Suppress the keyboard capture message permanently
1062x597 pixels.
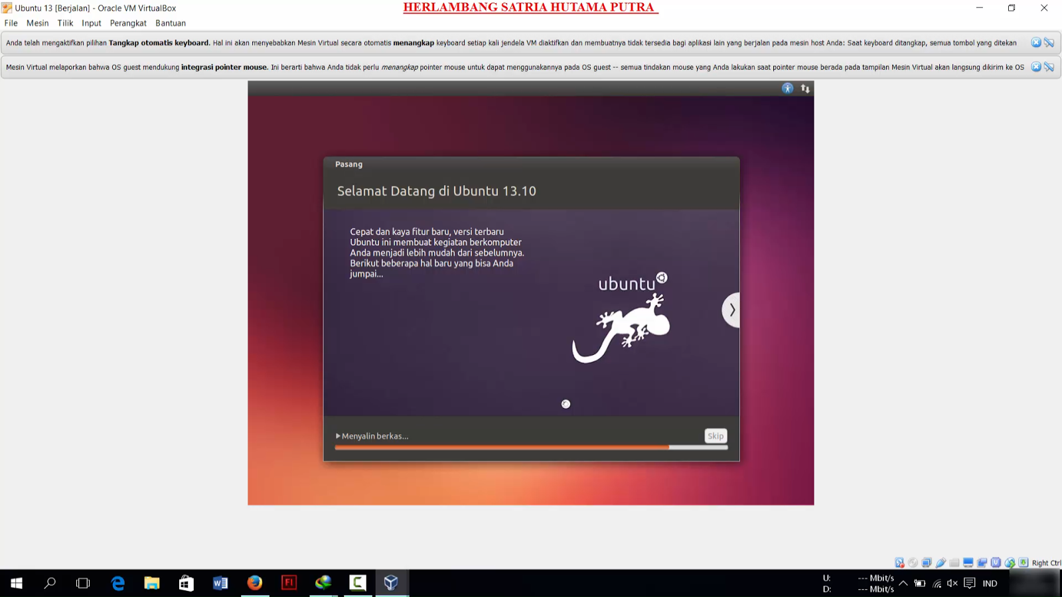[x=1049, y=42]
